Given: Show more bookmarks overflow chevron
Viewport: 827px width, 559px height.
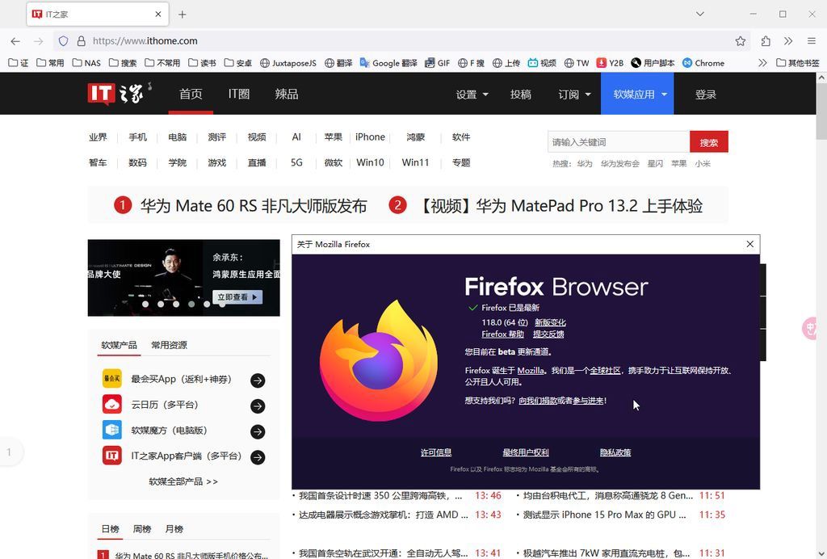Looking at the screenshot, I should (762, 63).
